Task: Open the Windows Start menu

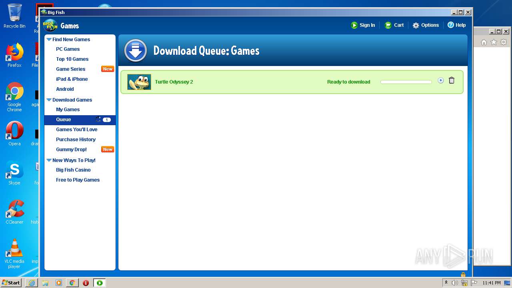Action: click(x=11, y=283)
